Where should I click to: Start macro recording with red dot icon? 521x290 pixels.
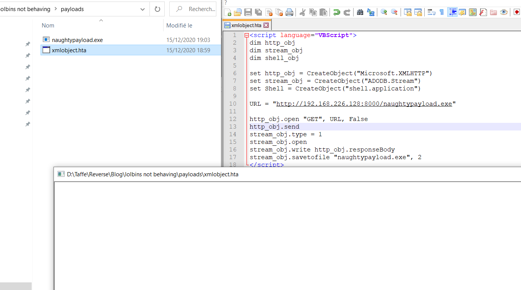coord(517,12)
